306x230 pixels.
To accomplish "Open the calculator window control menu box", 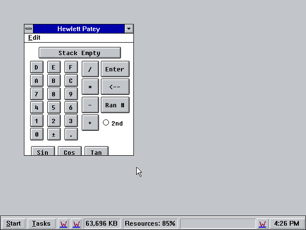I will pyautogui.click(x=29, y=29).
